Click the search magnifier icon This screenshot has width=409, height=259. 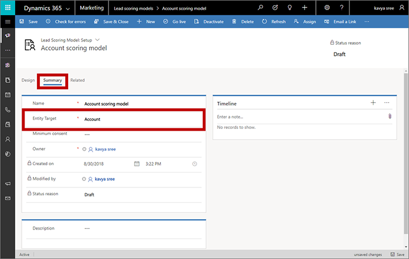coord(260,8)
